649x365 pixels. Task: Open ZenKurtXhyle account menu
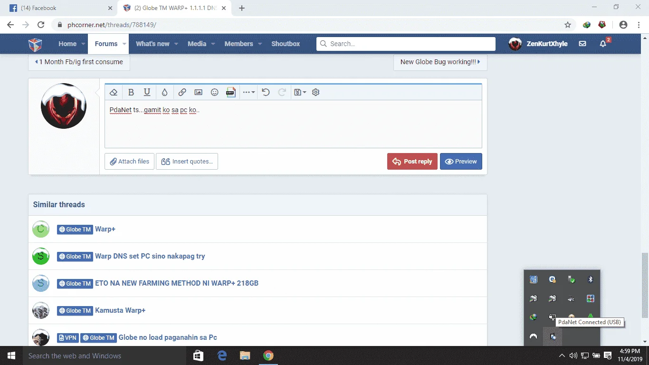(538, 44)
